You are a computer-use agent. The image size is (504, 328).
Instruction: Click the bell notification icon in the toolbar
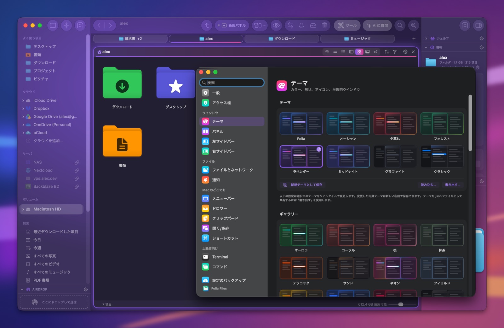[301, 26]
